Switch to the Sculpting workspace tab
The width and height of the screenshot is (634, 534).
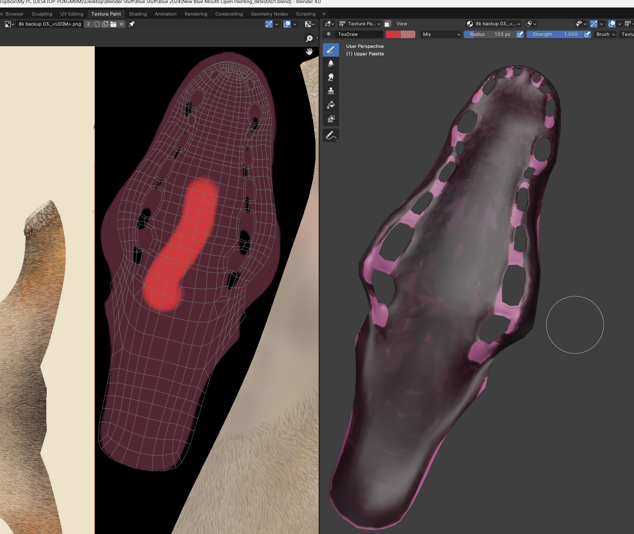[42, 14]
